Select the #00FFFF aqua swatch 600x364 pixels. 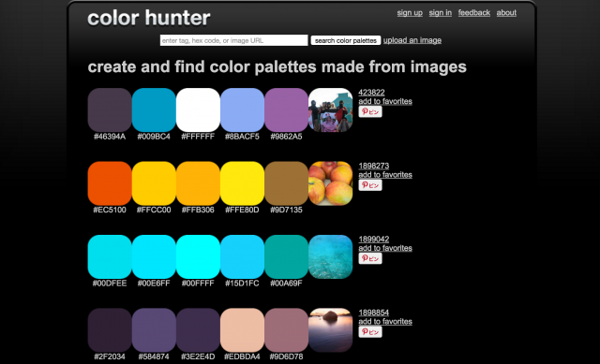tap(198, 256)
